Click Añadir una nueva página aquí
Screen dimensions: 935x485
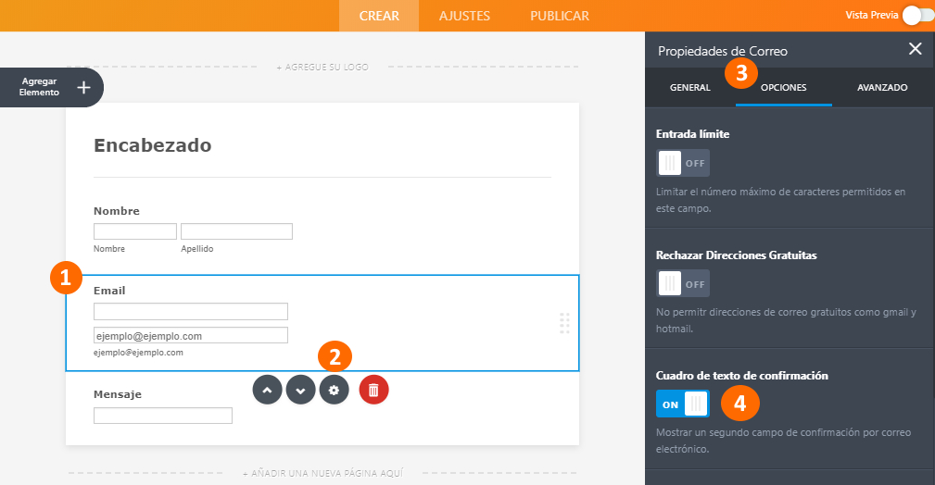click(x=322, y=473)
